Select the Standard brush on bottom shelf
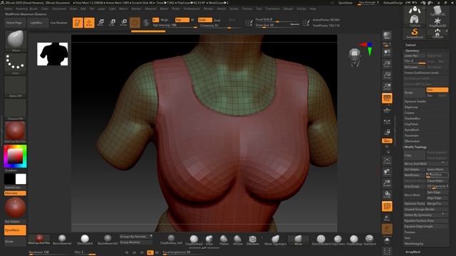 (x=370, y=240)
